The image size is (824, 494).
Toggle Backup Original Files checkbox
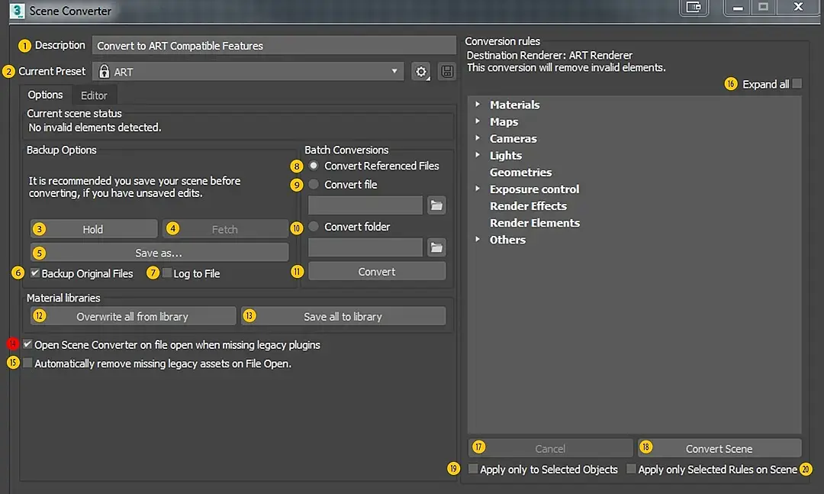tap(35, 273)
